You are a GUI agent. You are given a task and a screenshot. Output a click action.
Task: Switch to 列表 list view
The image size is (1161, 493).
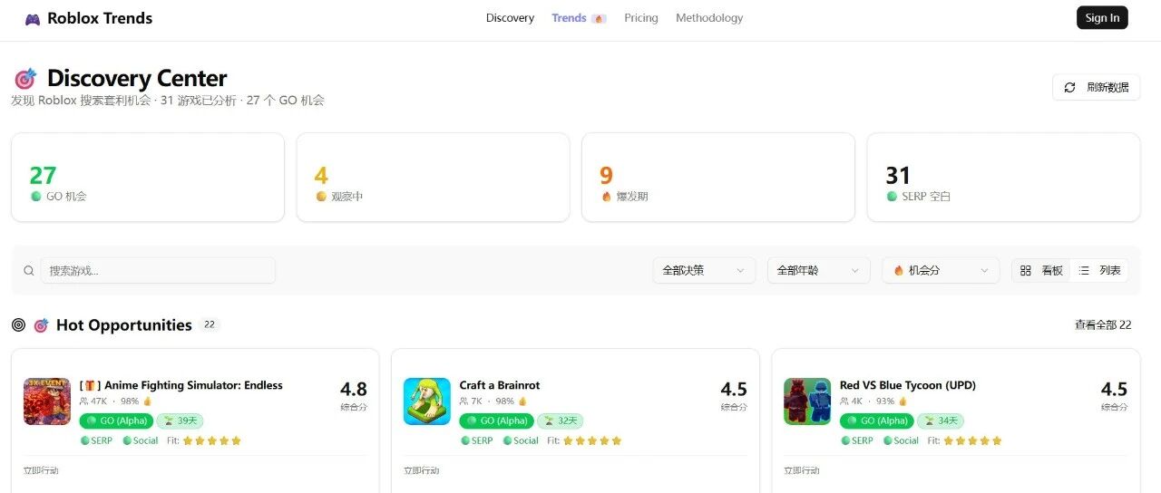[1099, 270]
